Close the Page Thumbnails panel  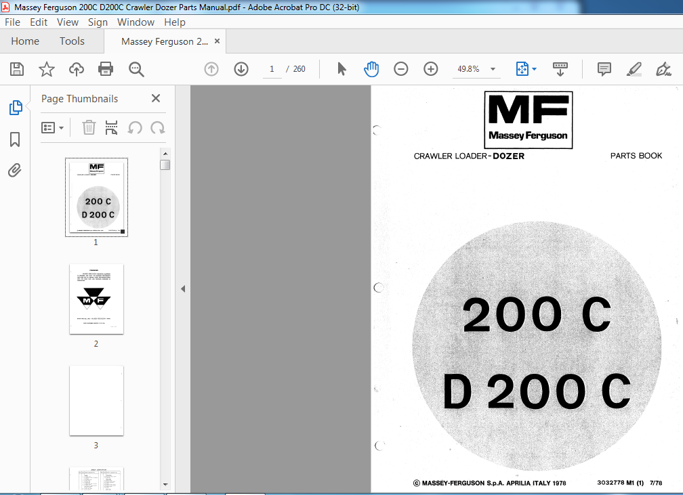pos(156,98)
